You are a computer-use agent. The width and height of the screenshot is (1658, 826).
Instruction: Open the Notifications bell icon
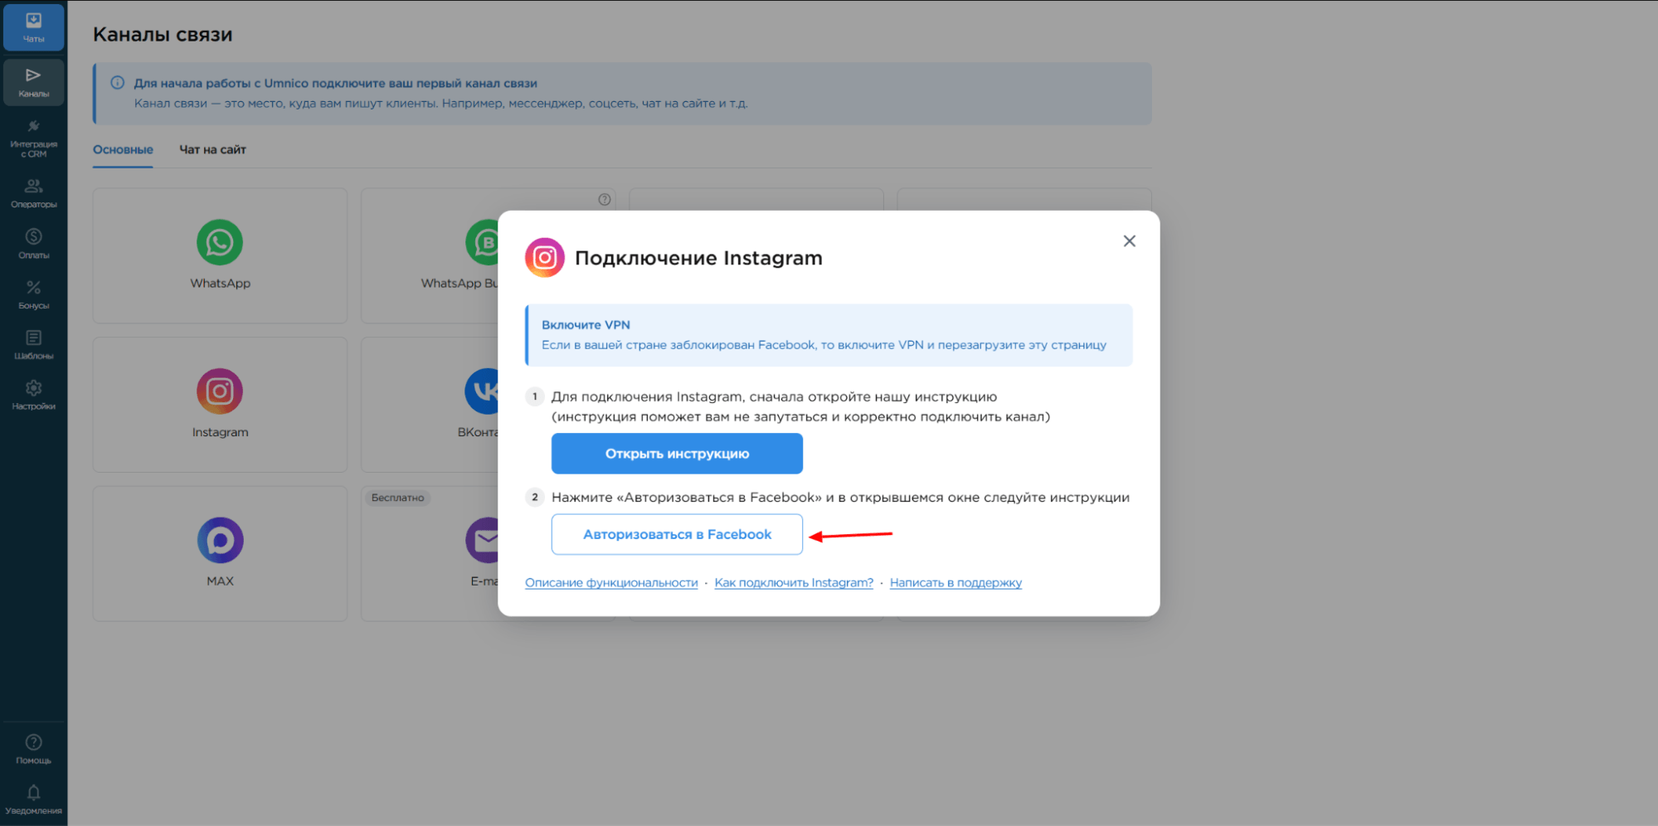(x=33, y=799)
